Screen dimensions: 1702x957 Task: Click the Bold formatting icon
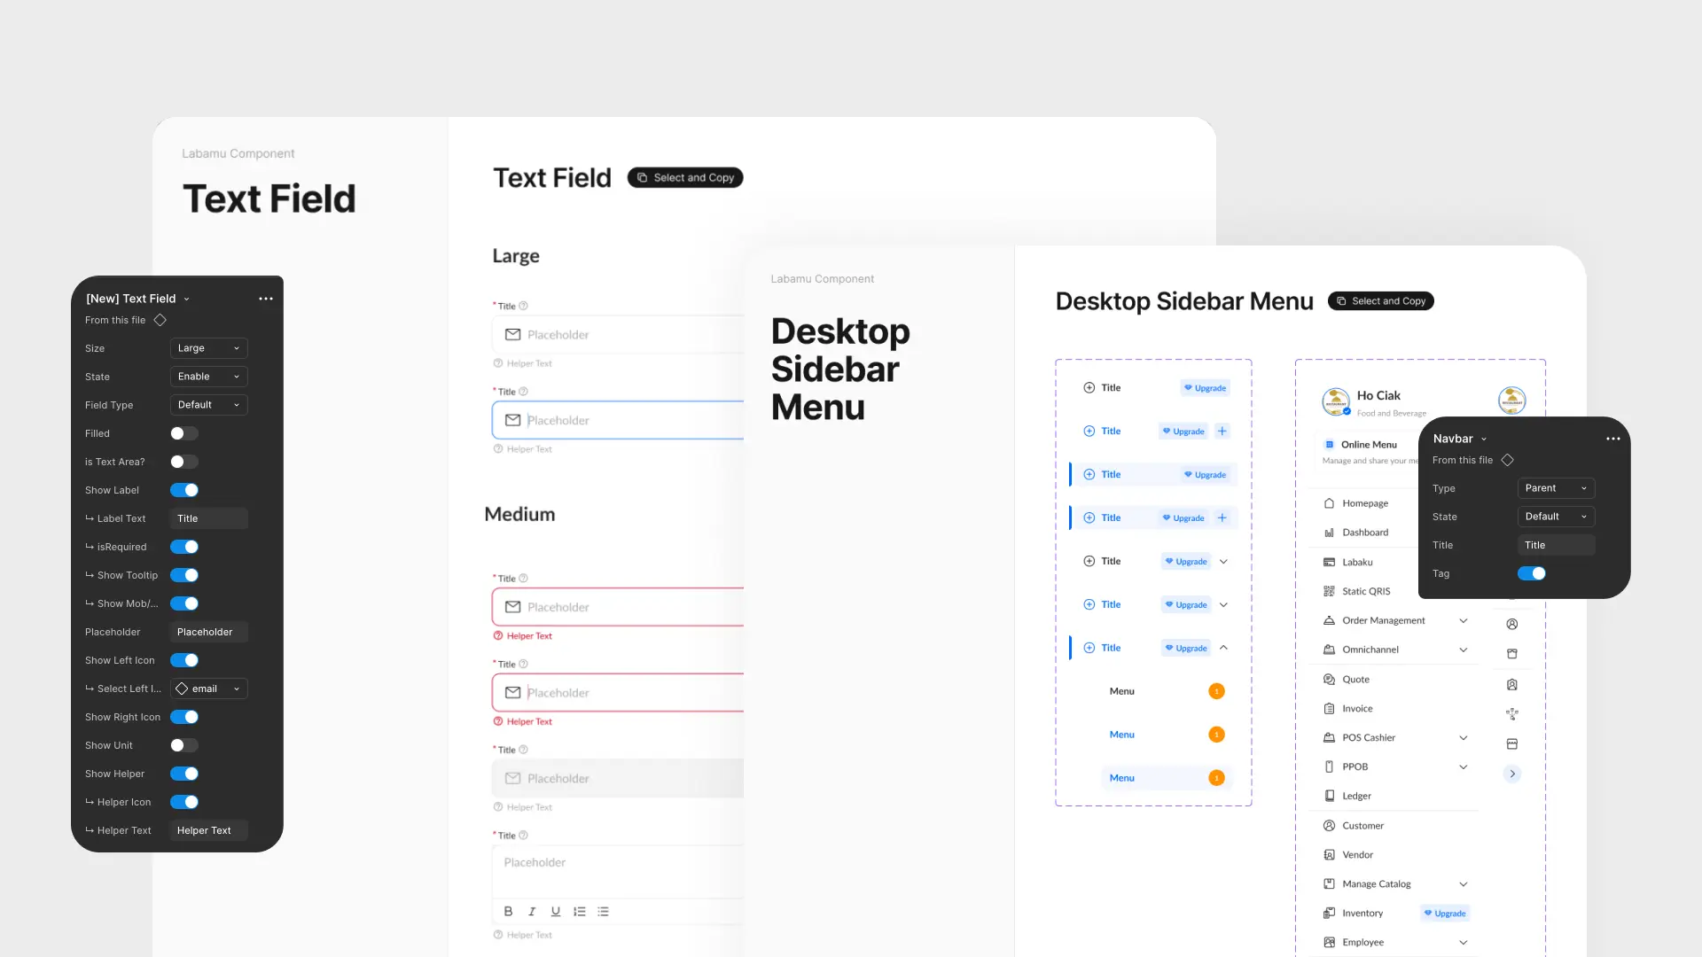(x=508, y=911)
